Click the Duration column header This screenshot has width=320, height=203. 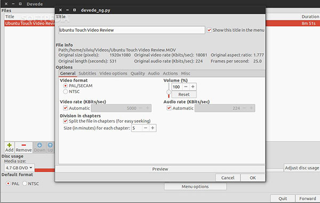[x=310, y=16]
